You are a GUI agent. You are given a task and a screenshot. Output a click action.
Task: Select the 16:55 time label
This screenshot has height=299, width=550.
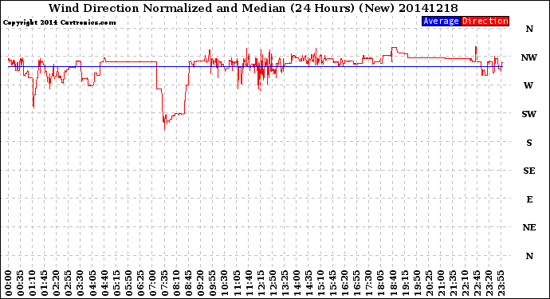pos(357,283)
